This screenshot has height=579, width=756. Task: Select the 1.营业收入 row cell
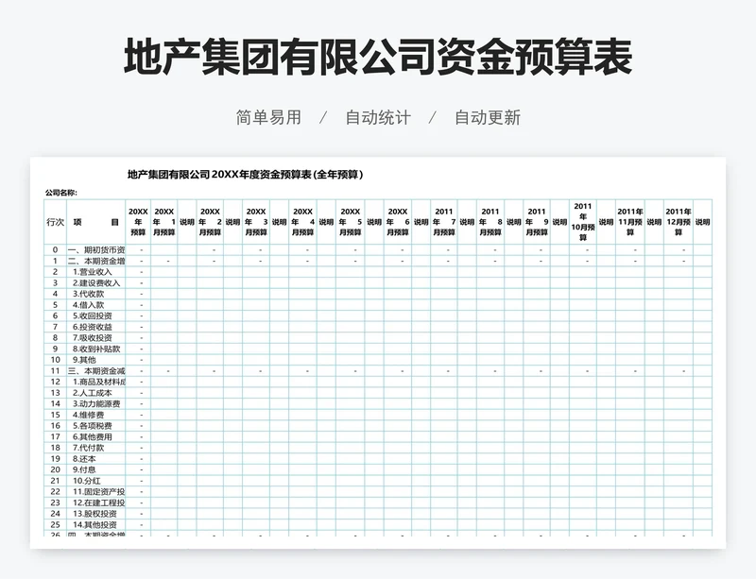[x=96, y=272]
